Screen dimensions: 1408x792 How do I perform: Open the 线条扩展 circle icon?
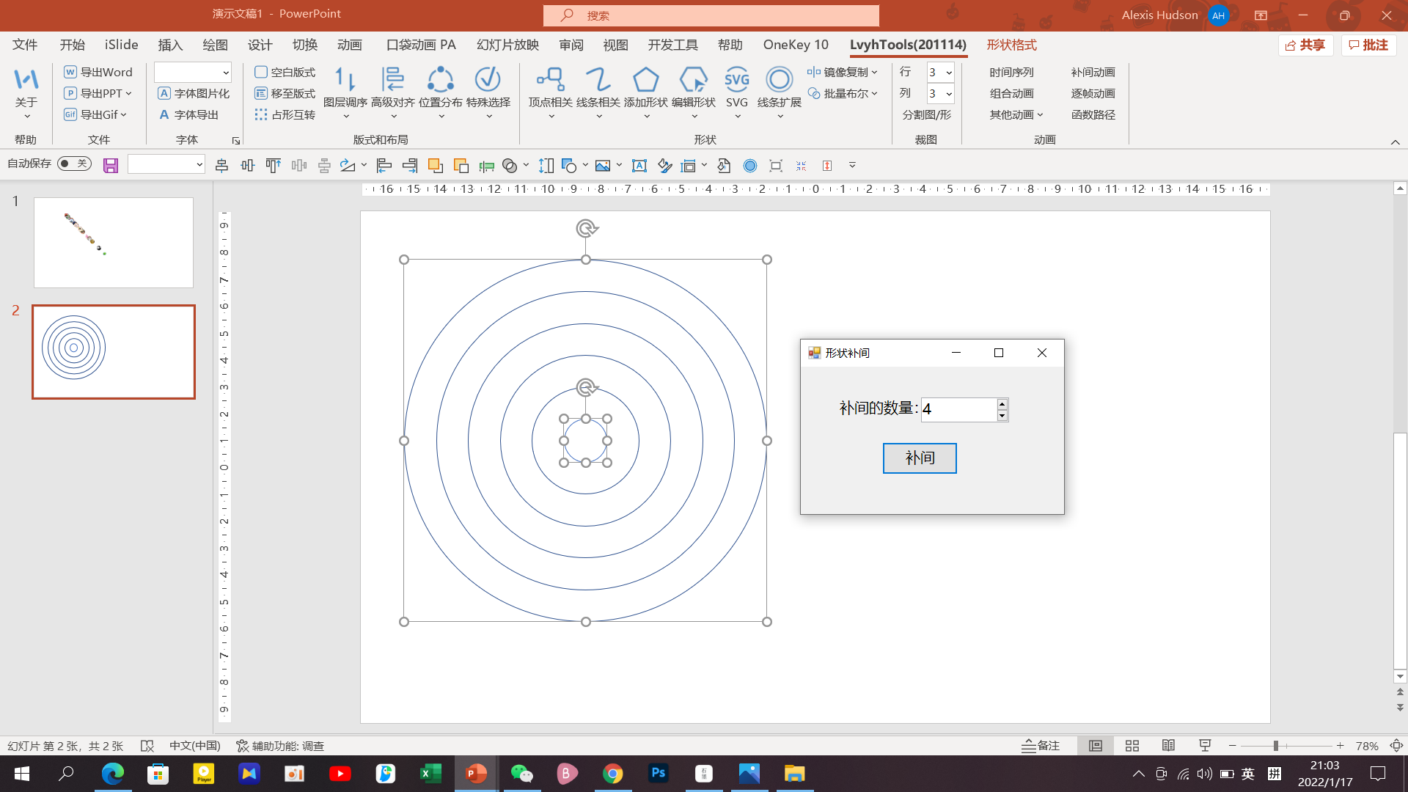coord(779,80)
